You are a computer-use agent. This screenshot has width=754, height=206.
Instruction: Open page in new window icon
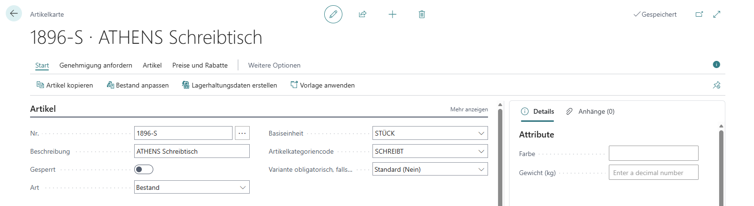[x=699, y=14]
